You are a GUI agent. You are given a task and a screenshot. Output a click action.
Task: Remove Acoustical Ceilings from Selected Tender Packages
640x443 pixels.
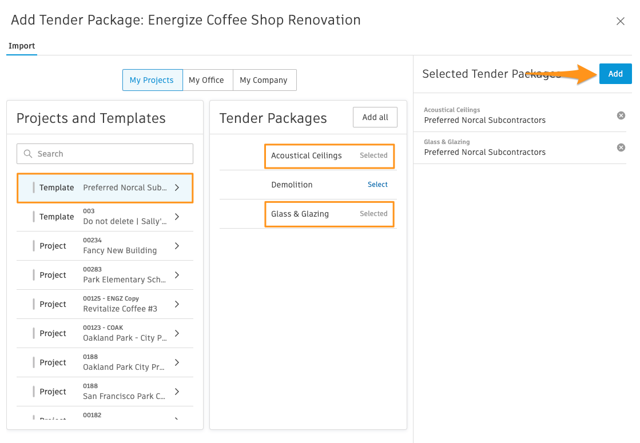621,115
